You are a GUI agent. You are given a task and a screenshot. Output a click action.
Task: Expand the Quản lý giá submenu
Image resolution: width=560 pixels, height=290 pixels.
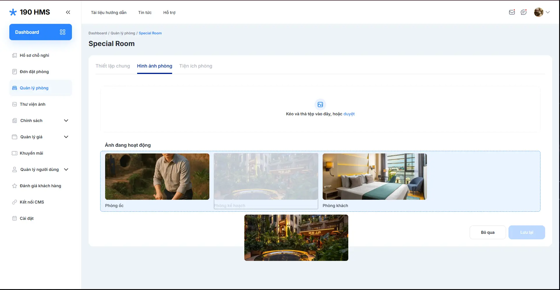[66, 137]
